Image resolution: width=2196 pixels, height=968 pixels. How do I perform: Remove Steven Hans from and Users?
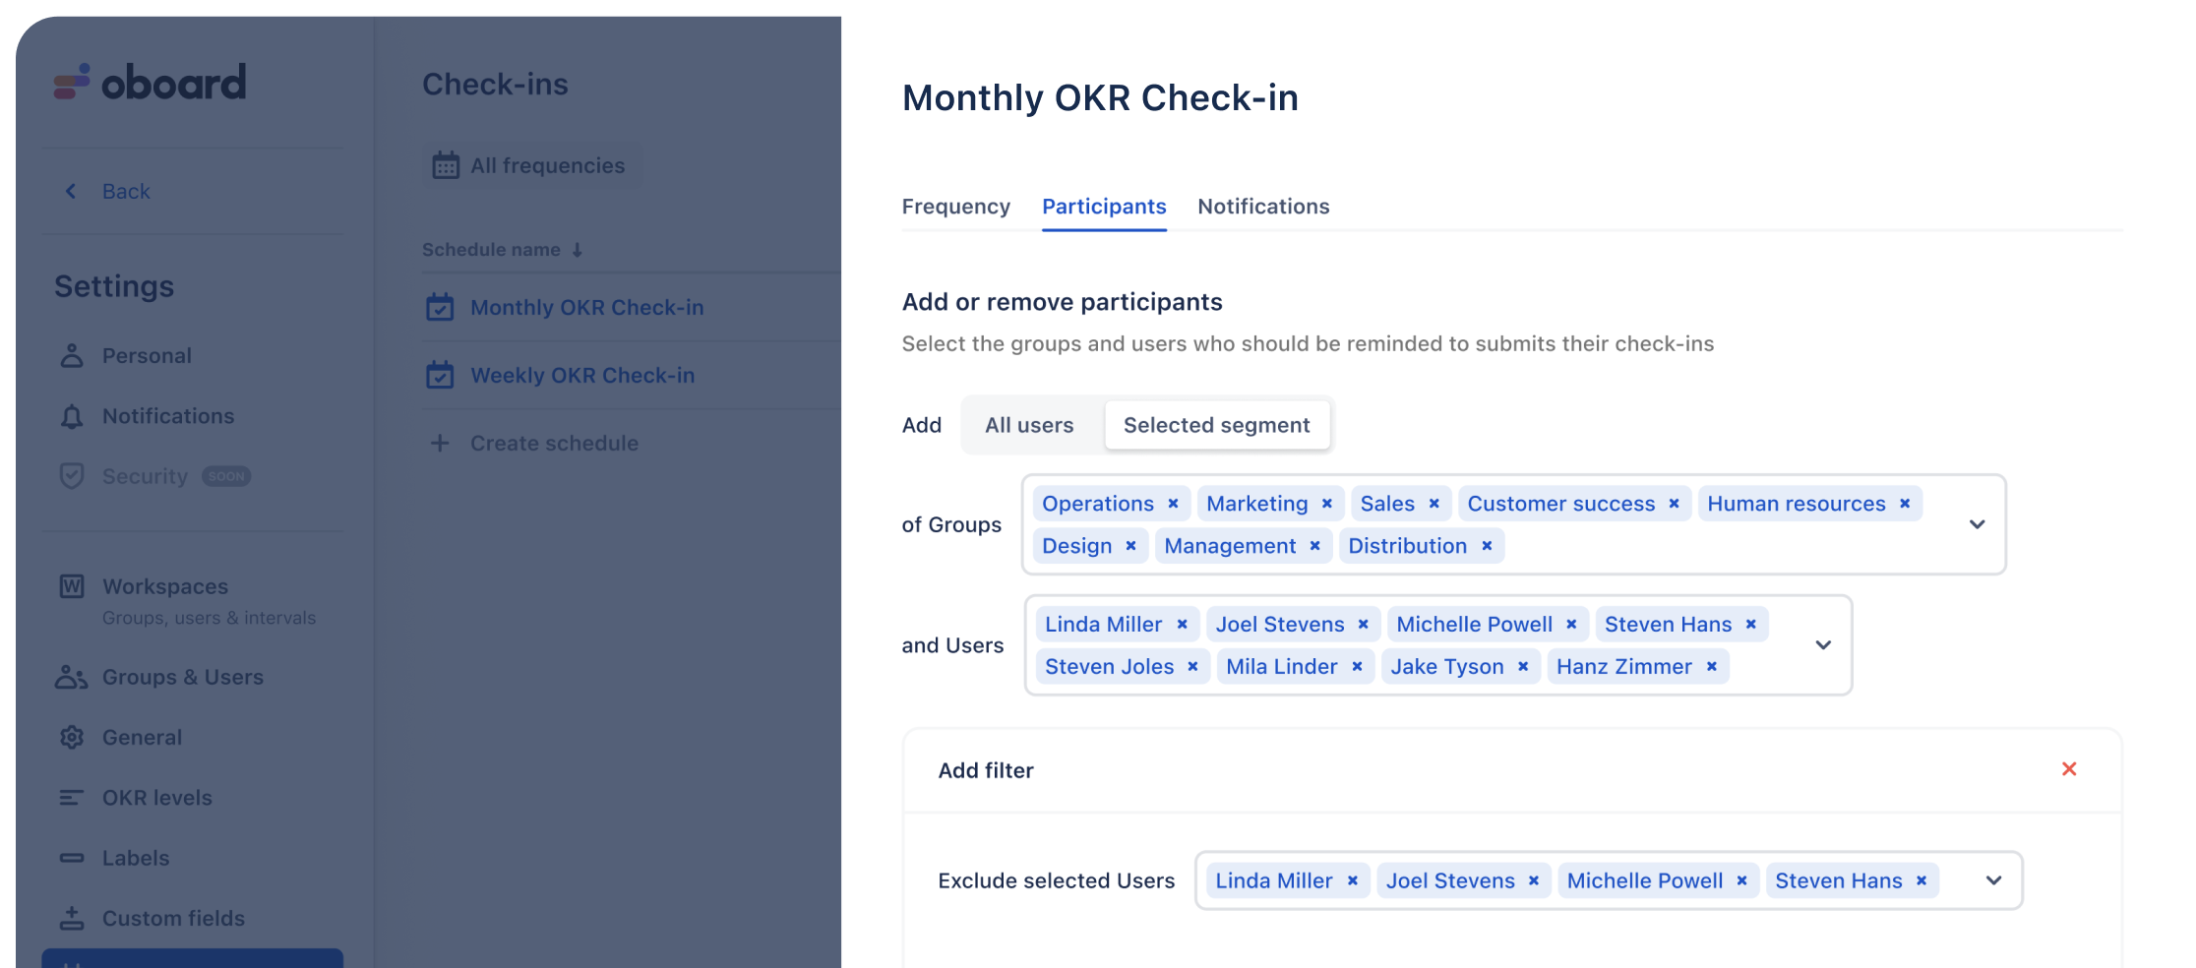pyautogui.click(x=1750, y=625)
